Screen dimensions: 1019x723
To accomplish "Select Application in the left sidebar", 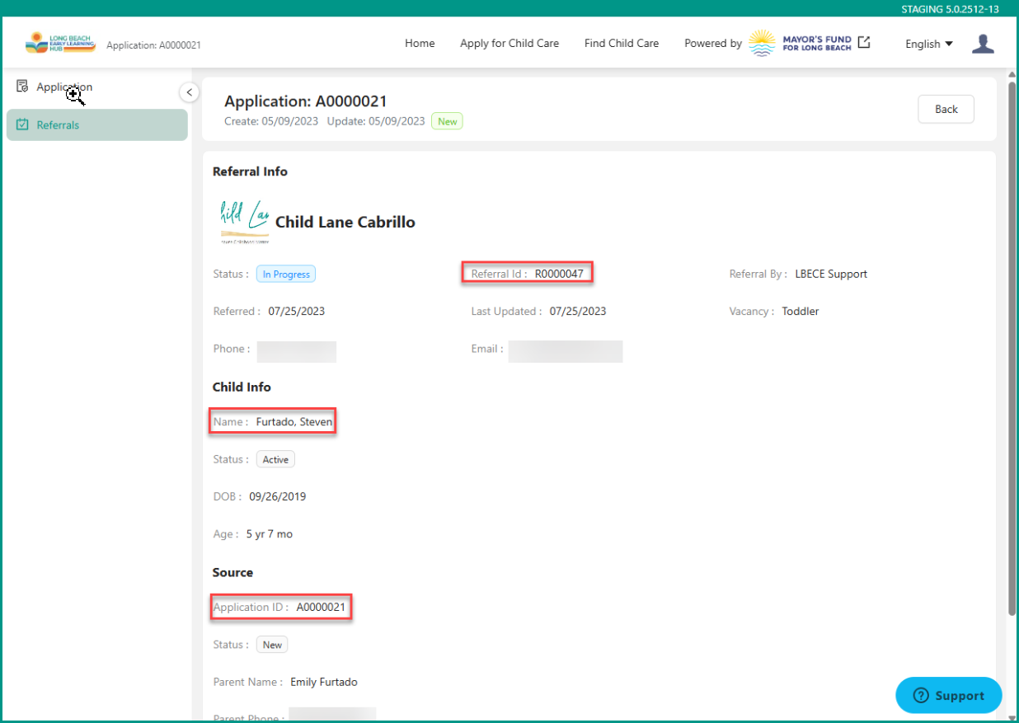I will point(97,87).
